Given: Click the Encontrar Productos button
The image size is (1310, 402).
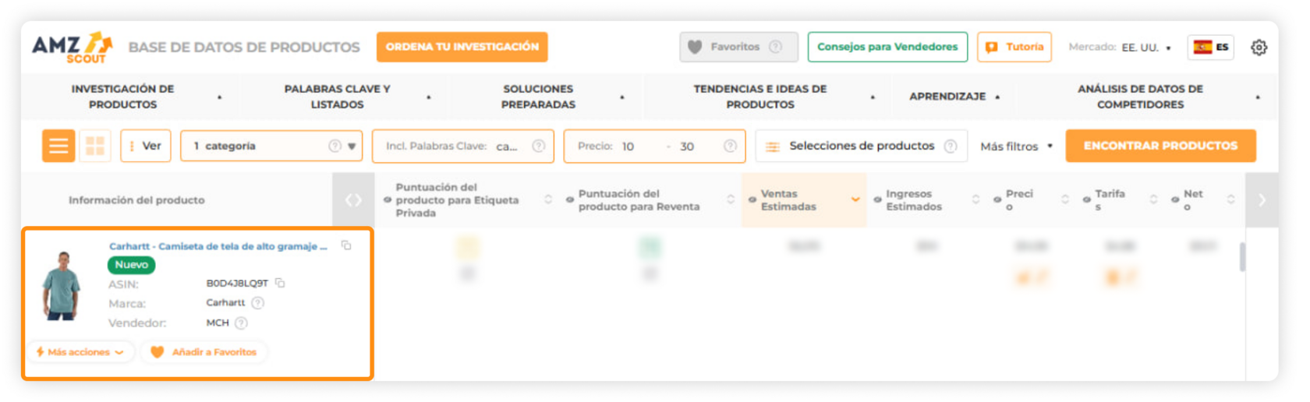Looking at the screenshot, I should [x=1160, y=146].
